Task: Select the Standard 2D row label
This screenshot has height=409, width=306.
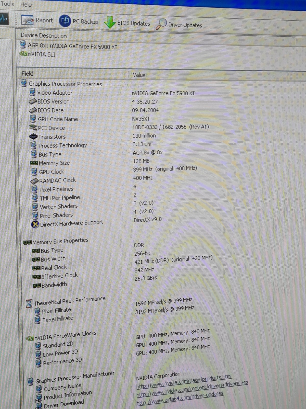Action: 58,345
